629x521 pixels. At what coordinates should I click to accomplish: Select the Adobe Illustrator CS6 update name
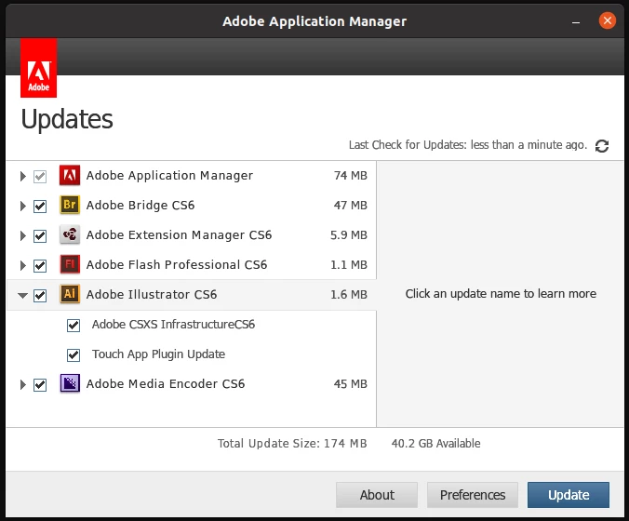coord(152,294)
